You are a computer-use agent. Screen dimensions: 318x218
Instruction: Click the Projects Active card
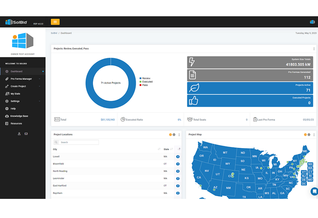pyautogui.click(x=250, y=88)
